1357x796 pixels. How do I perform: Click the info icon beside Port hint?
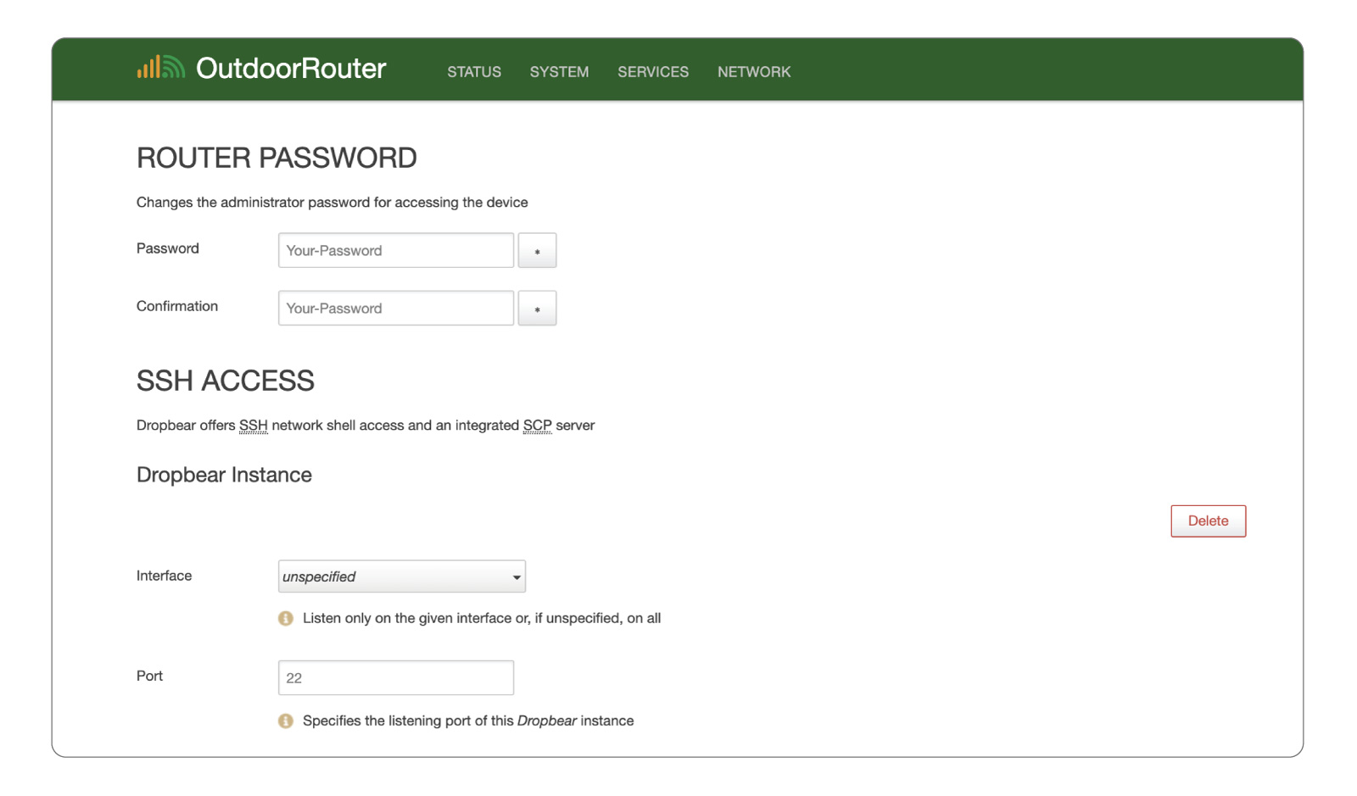286,721
